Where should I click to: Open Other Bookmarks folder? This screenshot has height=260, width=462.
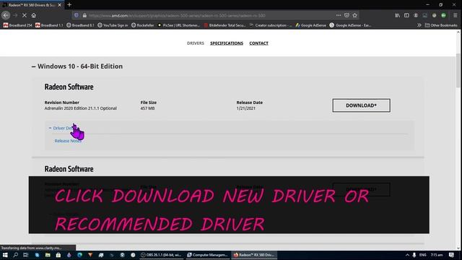pyautogui.click(x=441, y=25)
